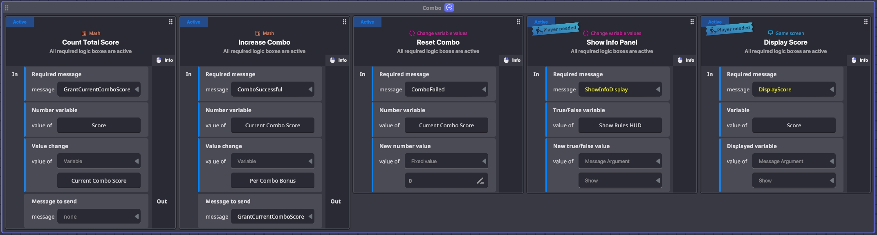877x235 pixels.
Task: Open the grid menu on Increase Combo box
Action: click(x=345, y=22)
